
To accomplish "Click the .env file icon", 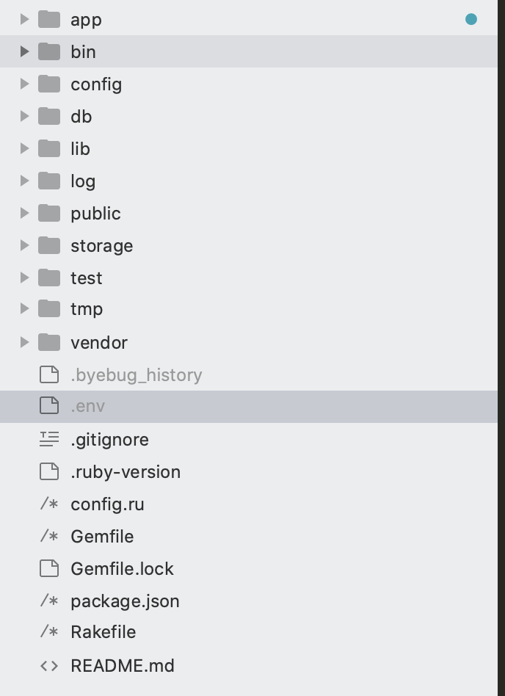I will tap(49, 406).
